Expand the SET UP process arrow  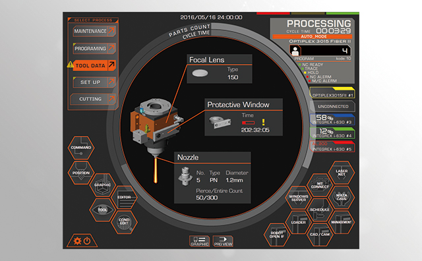(111, 82)
